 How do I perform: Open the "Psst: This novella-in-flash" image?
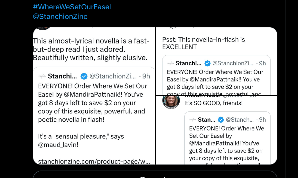click(216, 43)
